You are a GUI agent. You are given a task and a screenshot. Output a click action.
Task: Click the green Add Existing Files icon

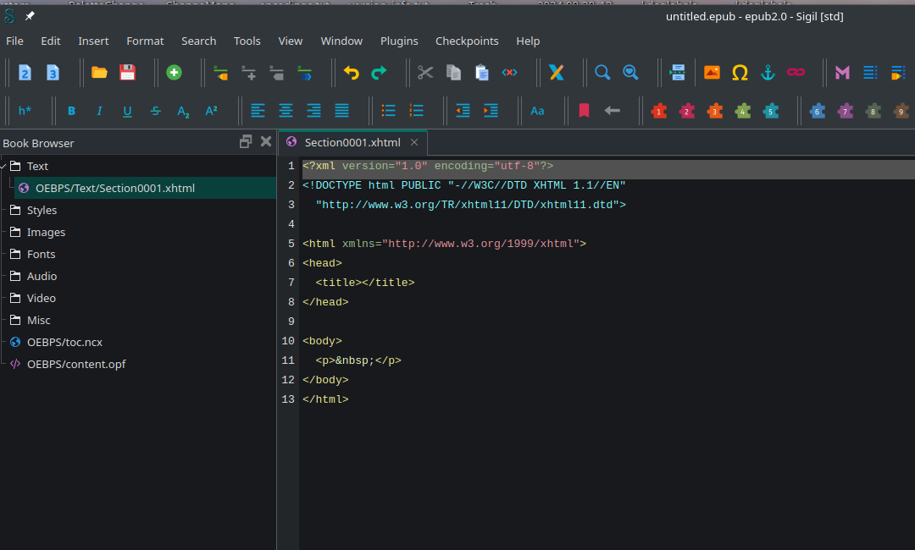[174, 73]
